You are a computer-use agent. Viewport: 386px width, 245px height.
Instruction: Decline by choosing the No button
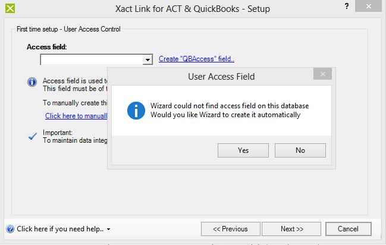(x=300, y=150)
